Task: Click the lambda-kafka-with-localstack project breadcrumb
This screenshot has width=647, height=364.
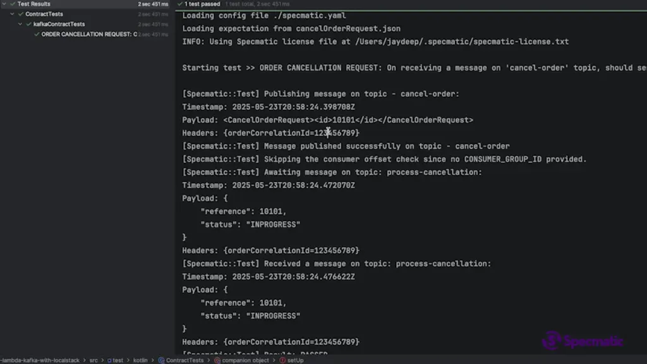Action: 39,360
